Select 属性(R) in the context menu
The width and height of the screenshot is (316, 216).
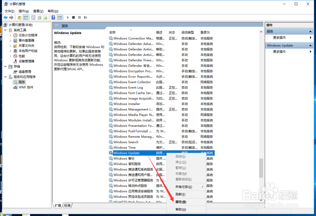[186, 202]
